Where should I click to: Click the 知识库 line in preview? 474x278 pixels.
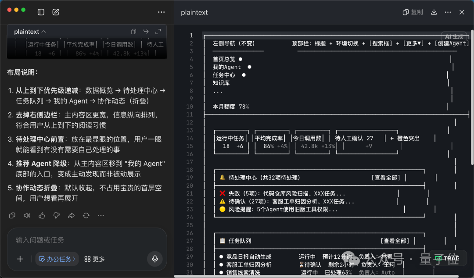click(221, 83)
